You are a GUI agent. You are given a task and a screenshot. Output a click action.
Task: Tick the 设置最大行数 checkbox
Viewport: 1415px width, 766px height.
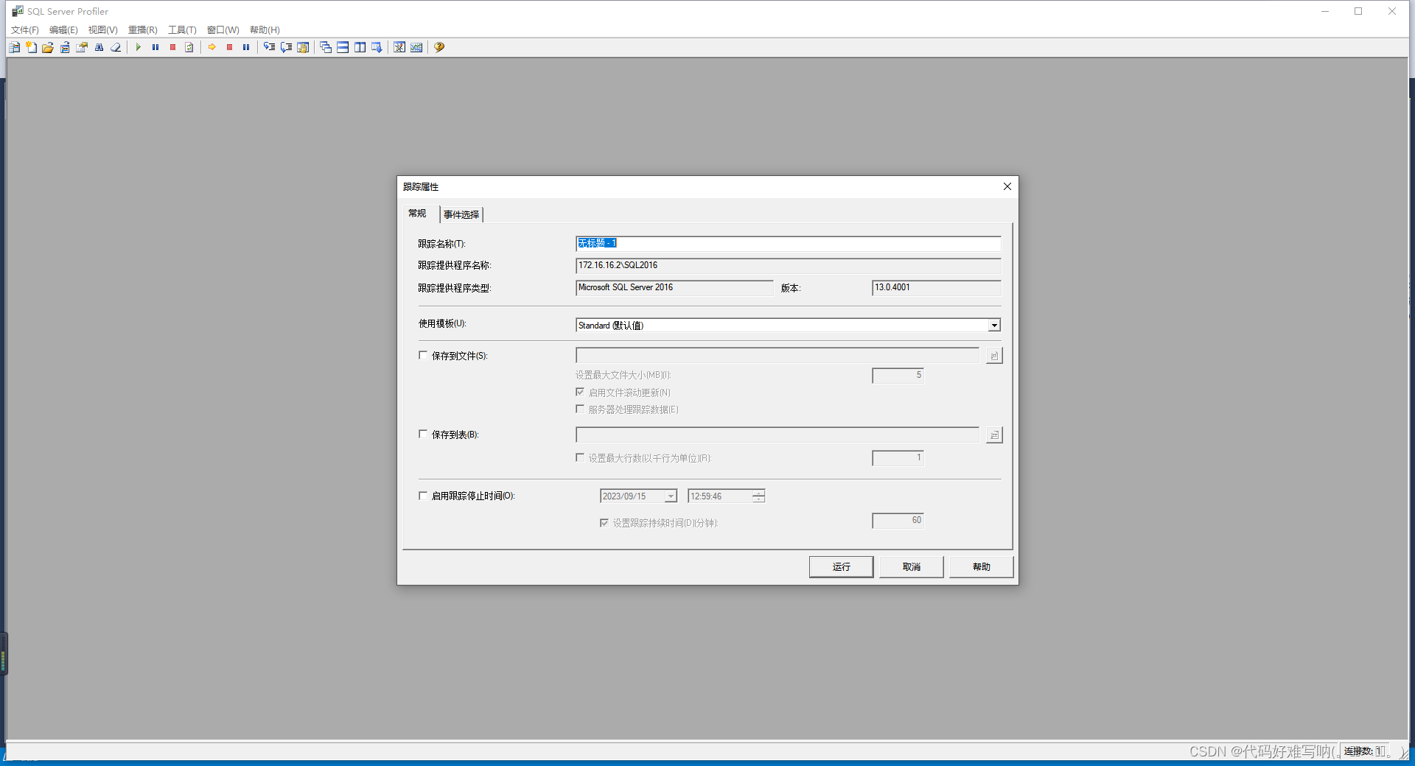coord(580,457)
